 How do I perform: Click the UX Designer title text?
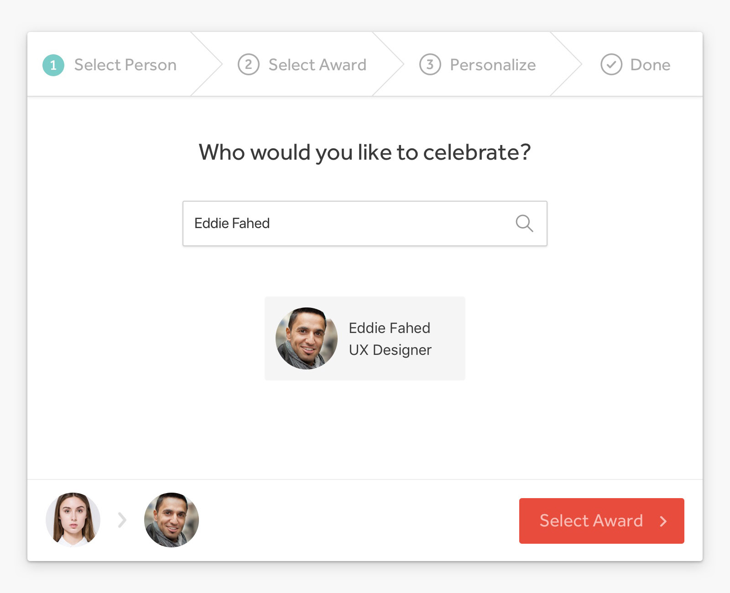click(390, 350)
